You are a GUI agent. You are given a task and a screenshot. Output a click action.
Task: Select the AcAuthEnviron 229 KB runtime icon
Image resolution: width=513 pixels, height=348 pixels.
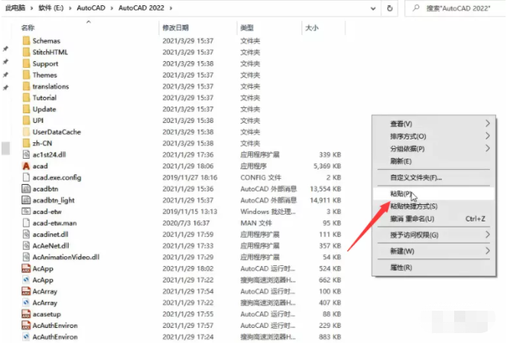[x=26, y=326]
